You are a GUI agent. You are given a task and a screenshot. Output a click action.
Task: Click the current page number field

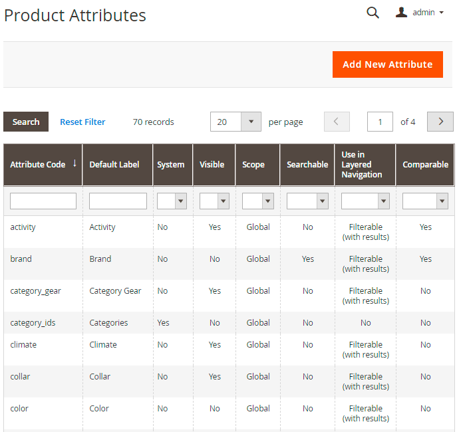380,122
